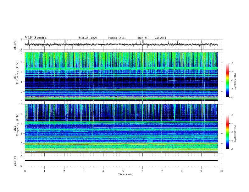Viewport: 249px width, 192px height.
Task: Click the "Time (min)" axis label
Action: (126, 174)
